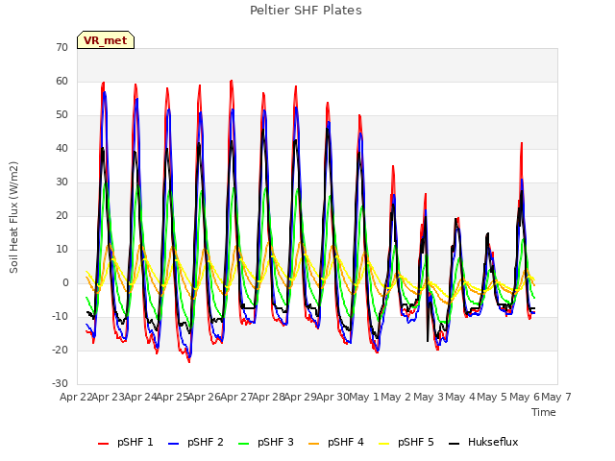Click the May 1 x-axis tick label

click(364, 397)
